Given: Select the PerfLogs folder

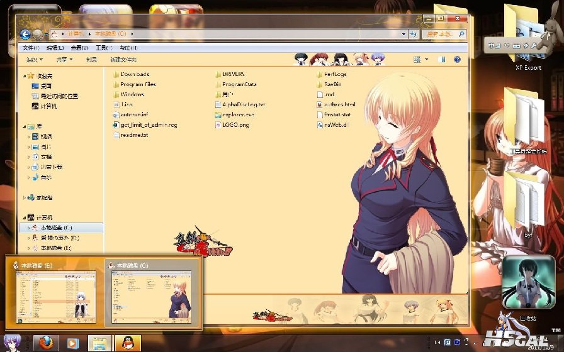Looking at the screenshot, I should pos(332,74).
